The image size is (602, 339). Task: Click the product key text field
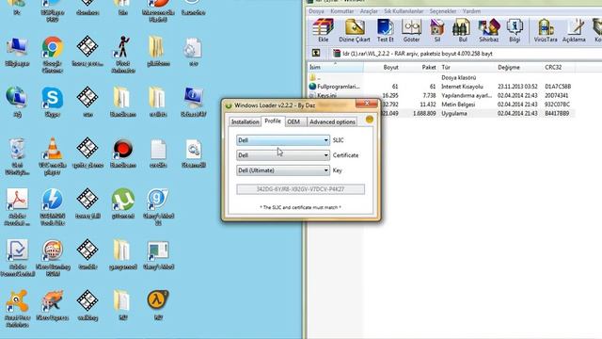301,189
